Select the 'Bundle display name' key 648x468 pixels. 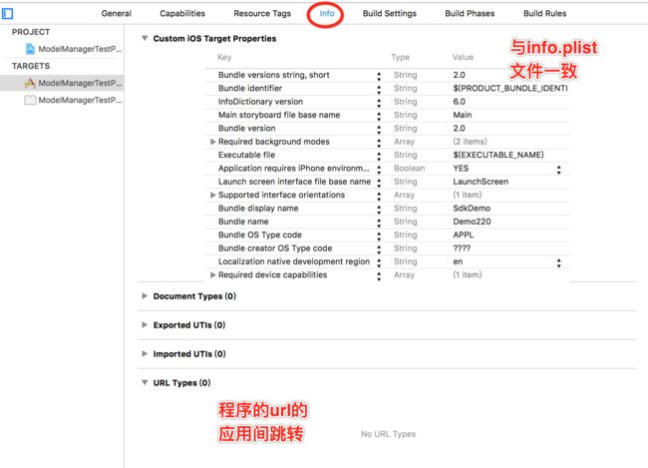coord(258,209)
